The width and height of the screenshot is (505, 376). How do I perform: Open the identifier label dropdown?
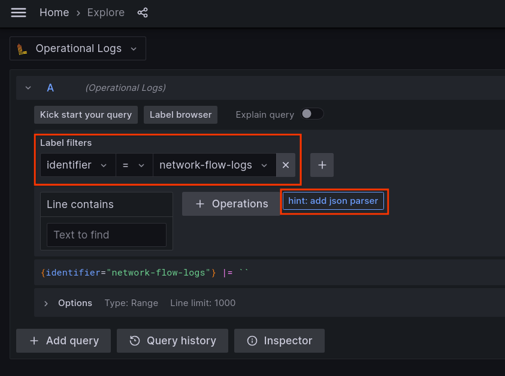click(77, 165)
